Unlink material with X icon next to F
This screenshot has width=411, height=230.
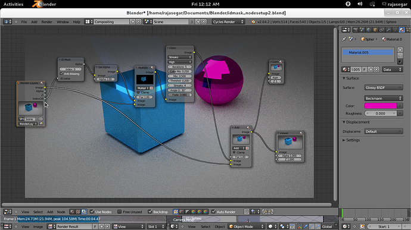376,70
